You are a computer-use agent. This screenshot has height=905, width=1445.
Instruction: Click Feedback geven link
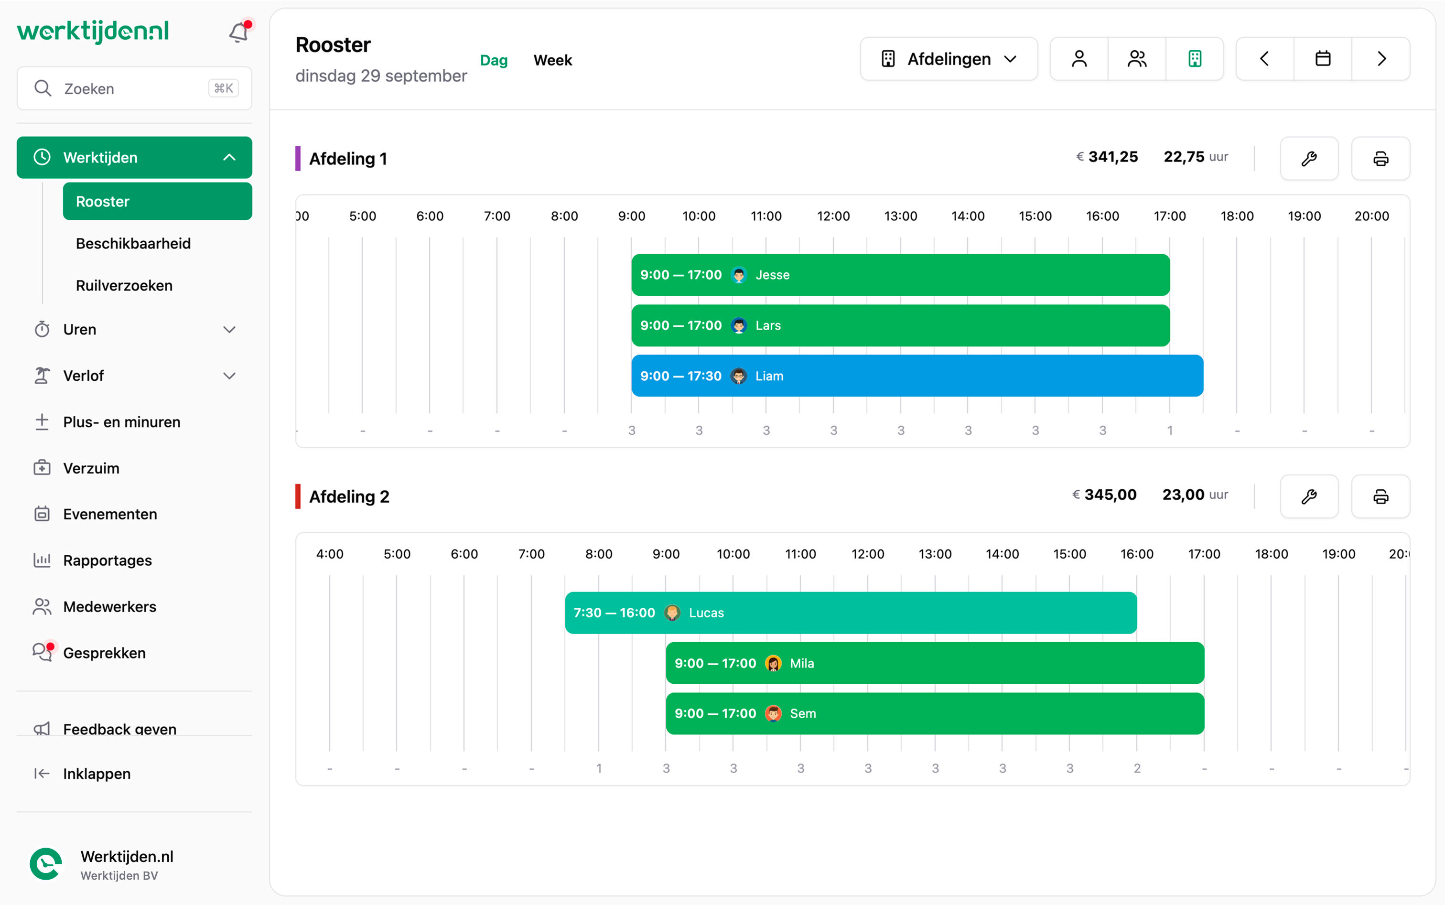tap(120, 728)
